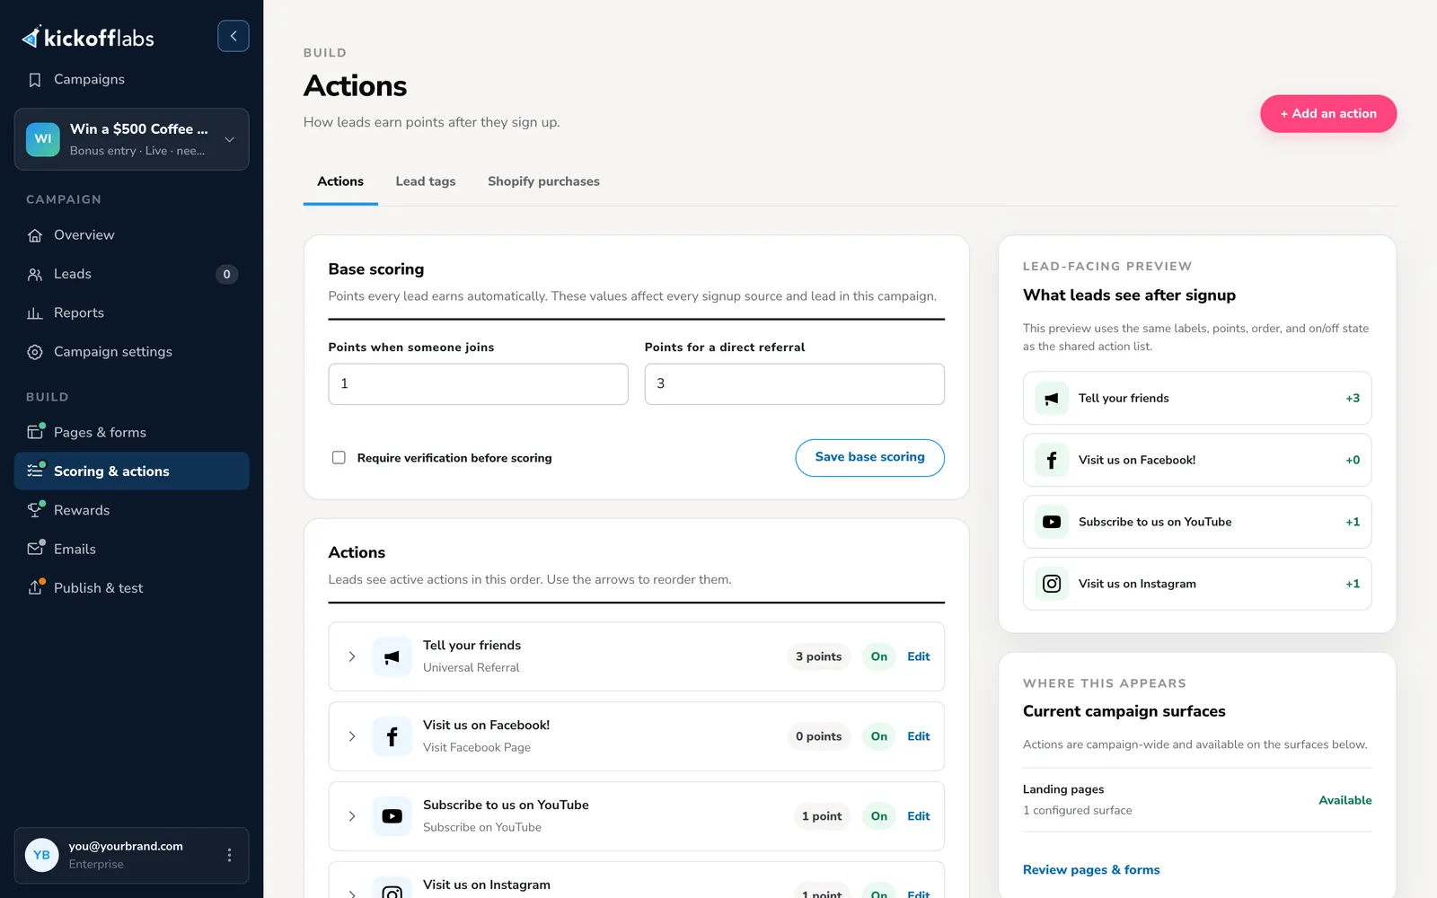Expand the Visit us on Facebook action row
The width and height of the screenshot is (1437, 898).
[x=352, y=736]
